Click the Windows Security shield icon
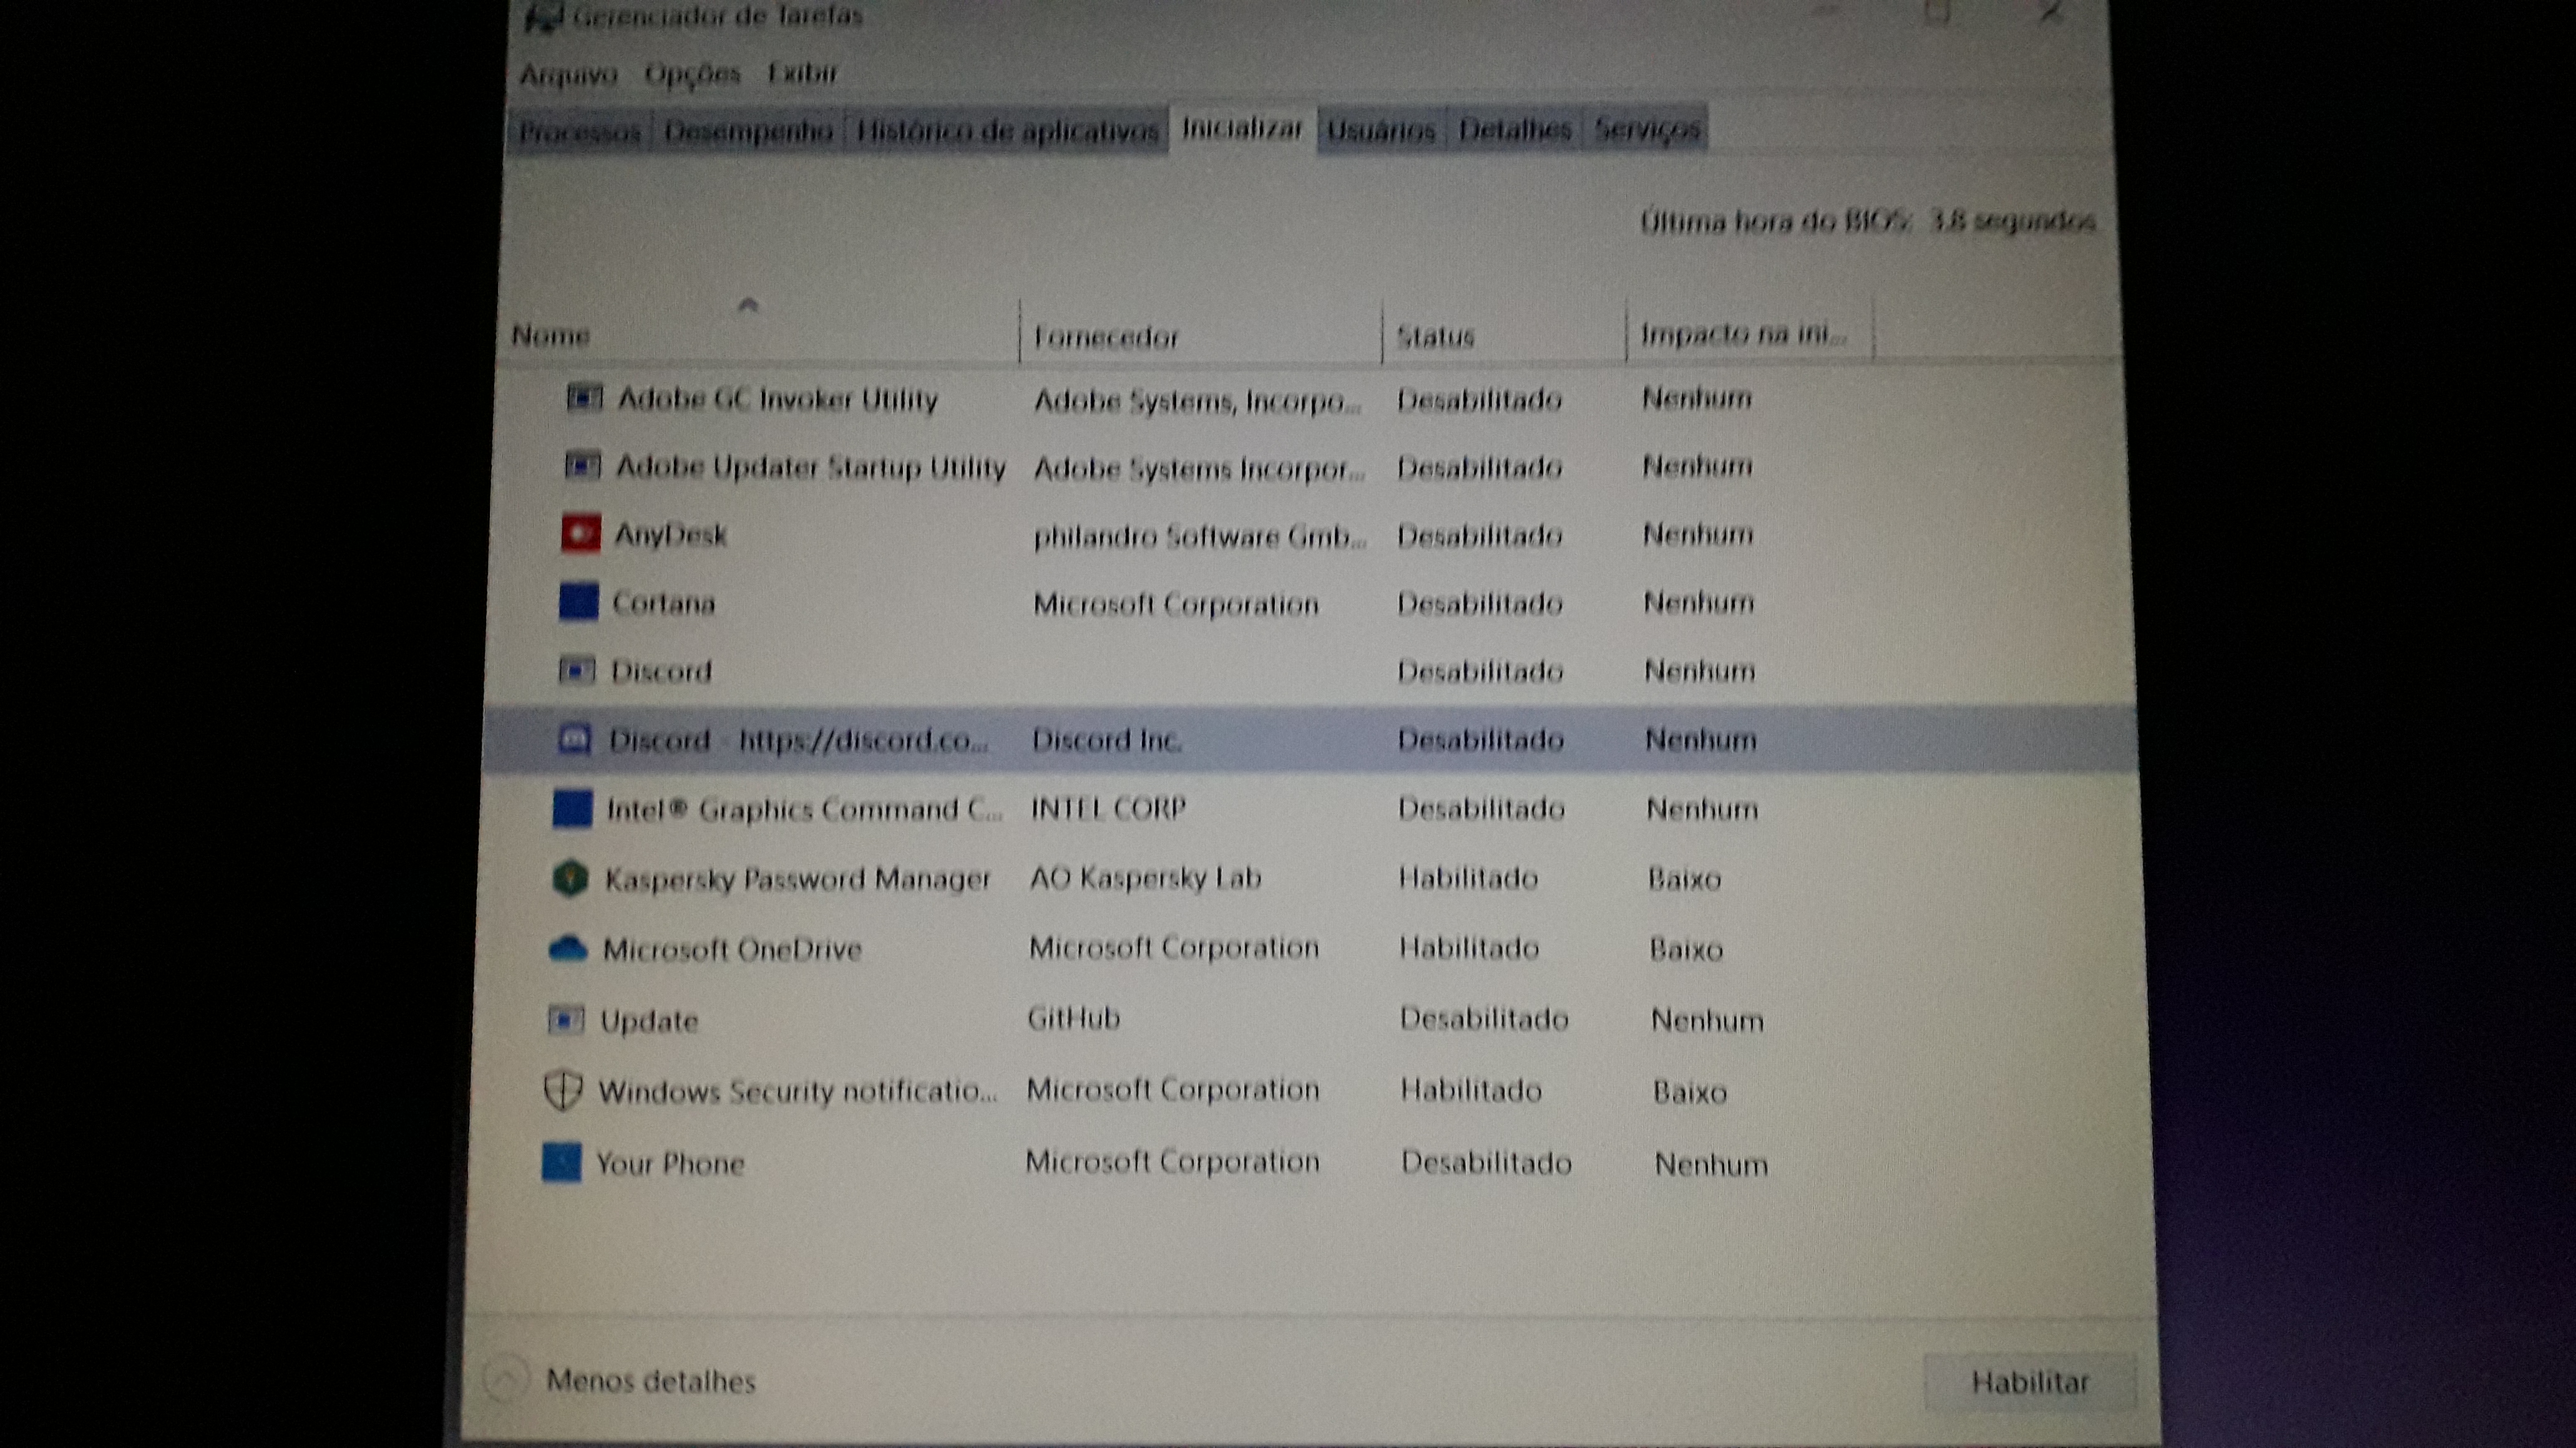Screen dimensions: 2576x1448 (x=562, y=1089)
